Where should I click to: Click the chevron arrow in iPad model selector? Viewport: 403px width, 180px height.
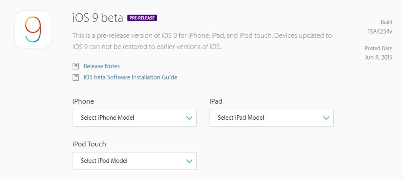tap(326, 118)
